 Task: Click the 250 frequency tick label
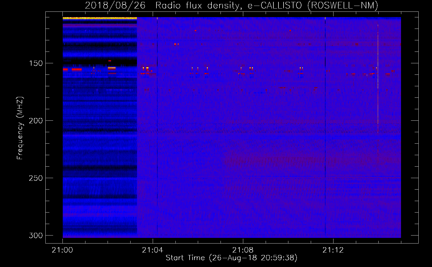pyautogui.click(x=36, y=178)
